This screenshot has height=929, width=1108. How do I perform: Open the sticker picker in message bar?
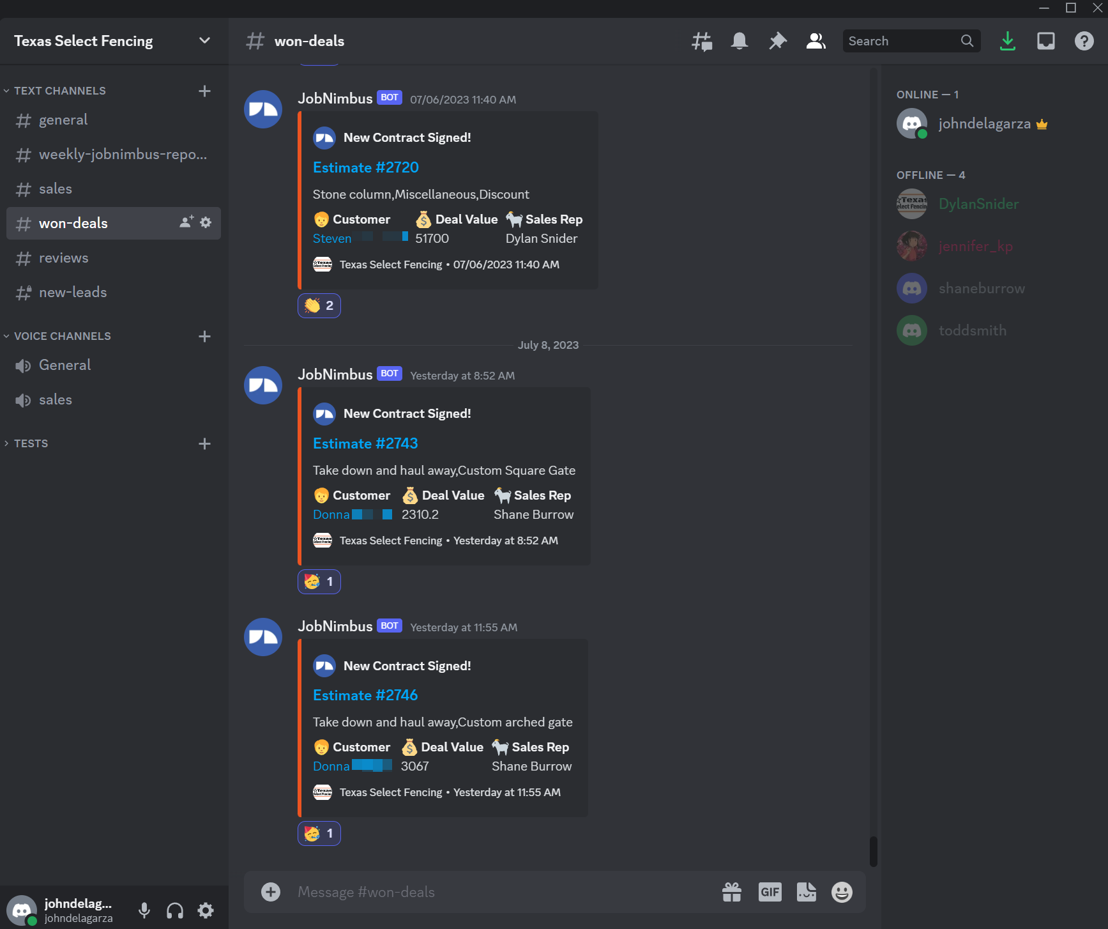pos(807,891)
